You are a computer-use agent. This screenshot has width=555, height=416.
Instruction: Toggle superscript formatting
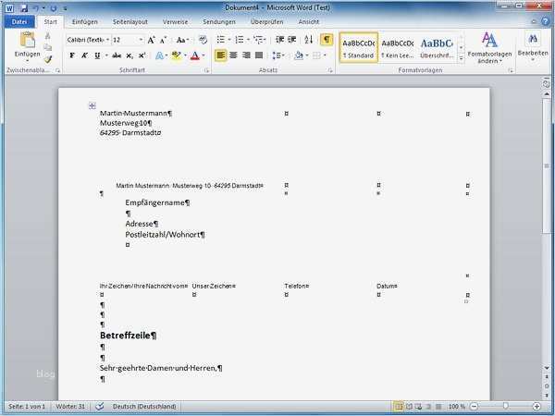tap(142, 55)
